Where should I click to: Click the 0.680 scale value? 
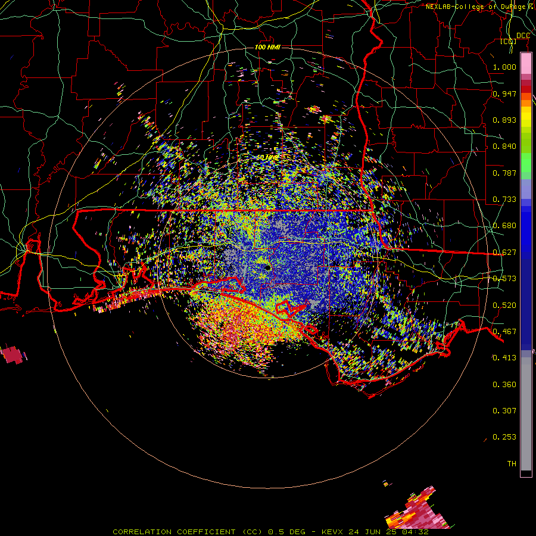coord(504,226)
